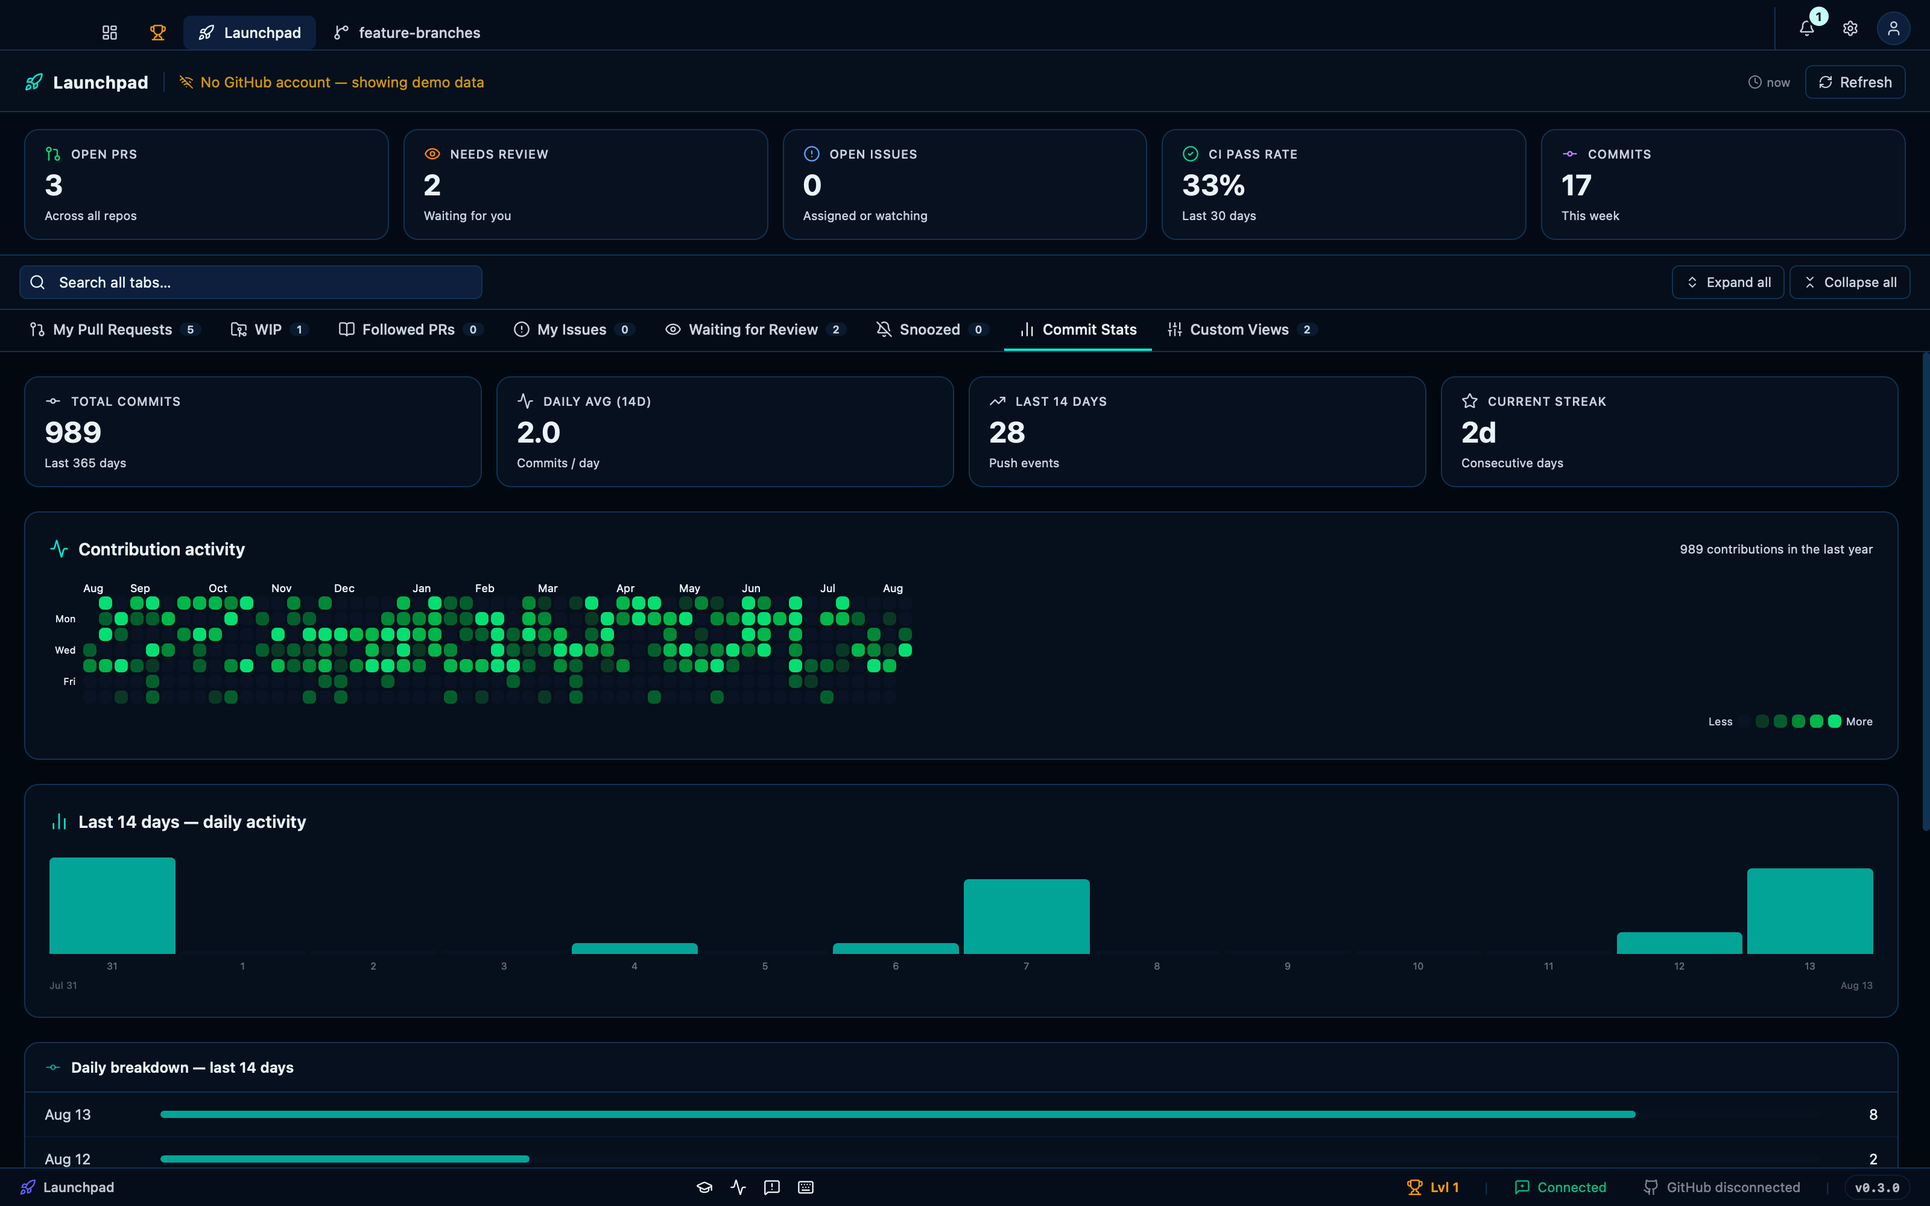Click the brightest green legend swatch near More
This screenshot has width=1930, height=1206.
click(x=1834, y=721)
